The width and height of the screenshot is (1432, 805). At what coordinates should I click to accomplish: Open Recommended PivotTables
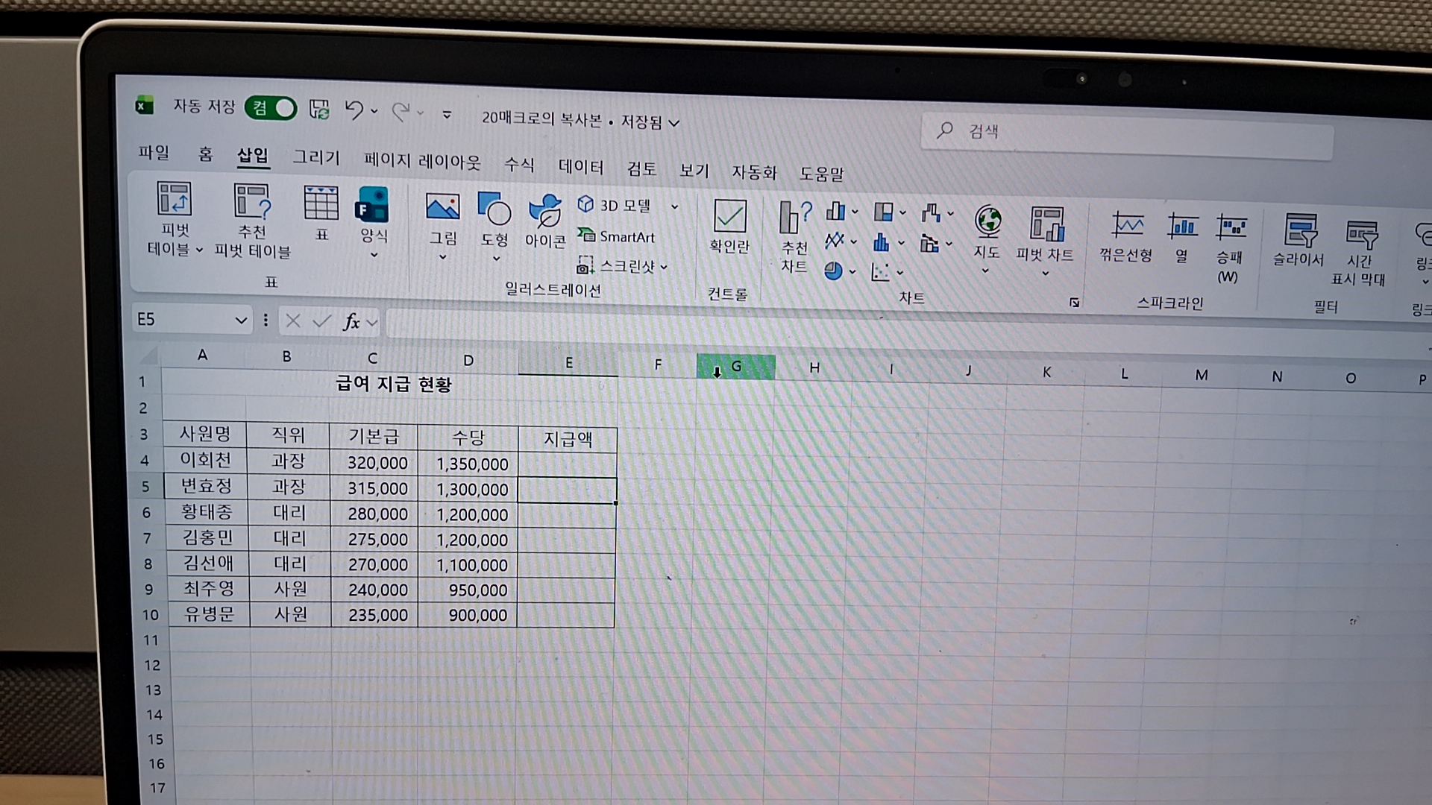point(252,203)
